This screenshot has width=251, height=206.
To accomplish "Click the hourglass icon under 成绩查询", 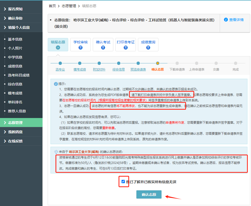I will (x=148, y=47).
